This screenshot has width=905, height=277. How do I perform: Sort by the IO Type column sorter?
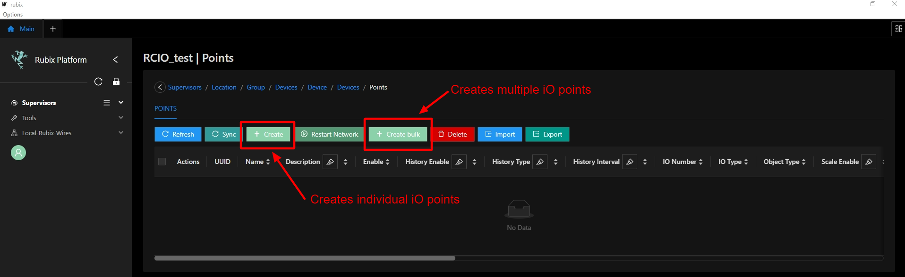[746, 162]
